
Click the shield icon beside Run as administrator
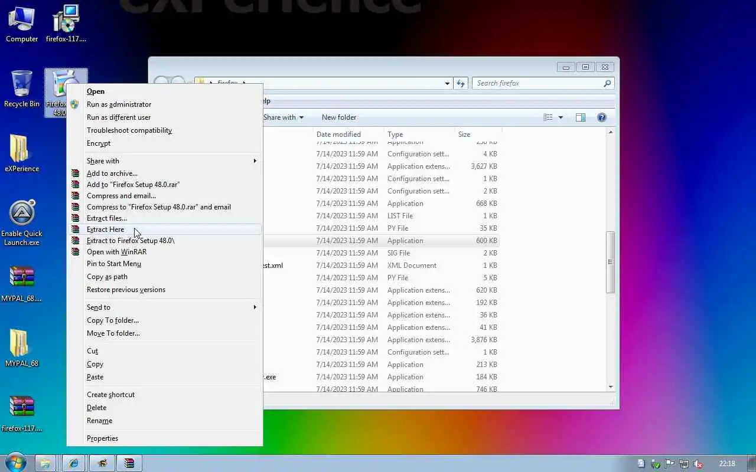point(74,104)
